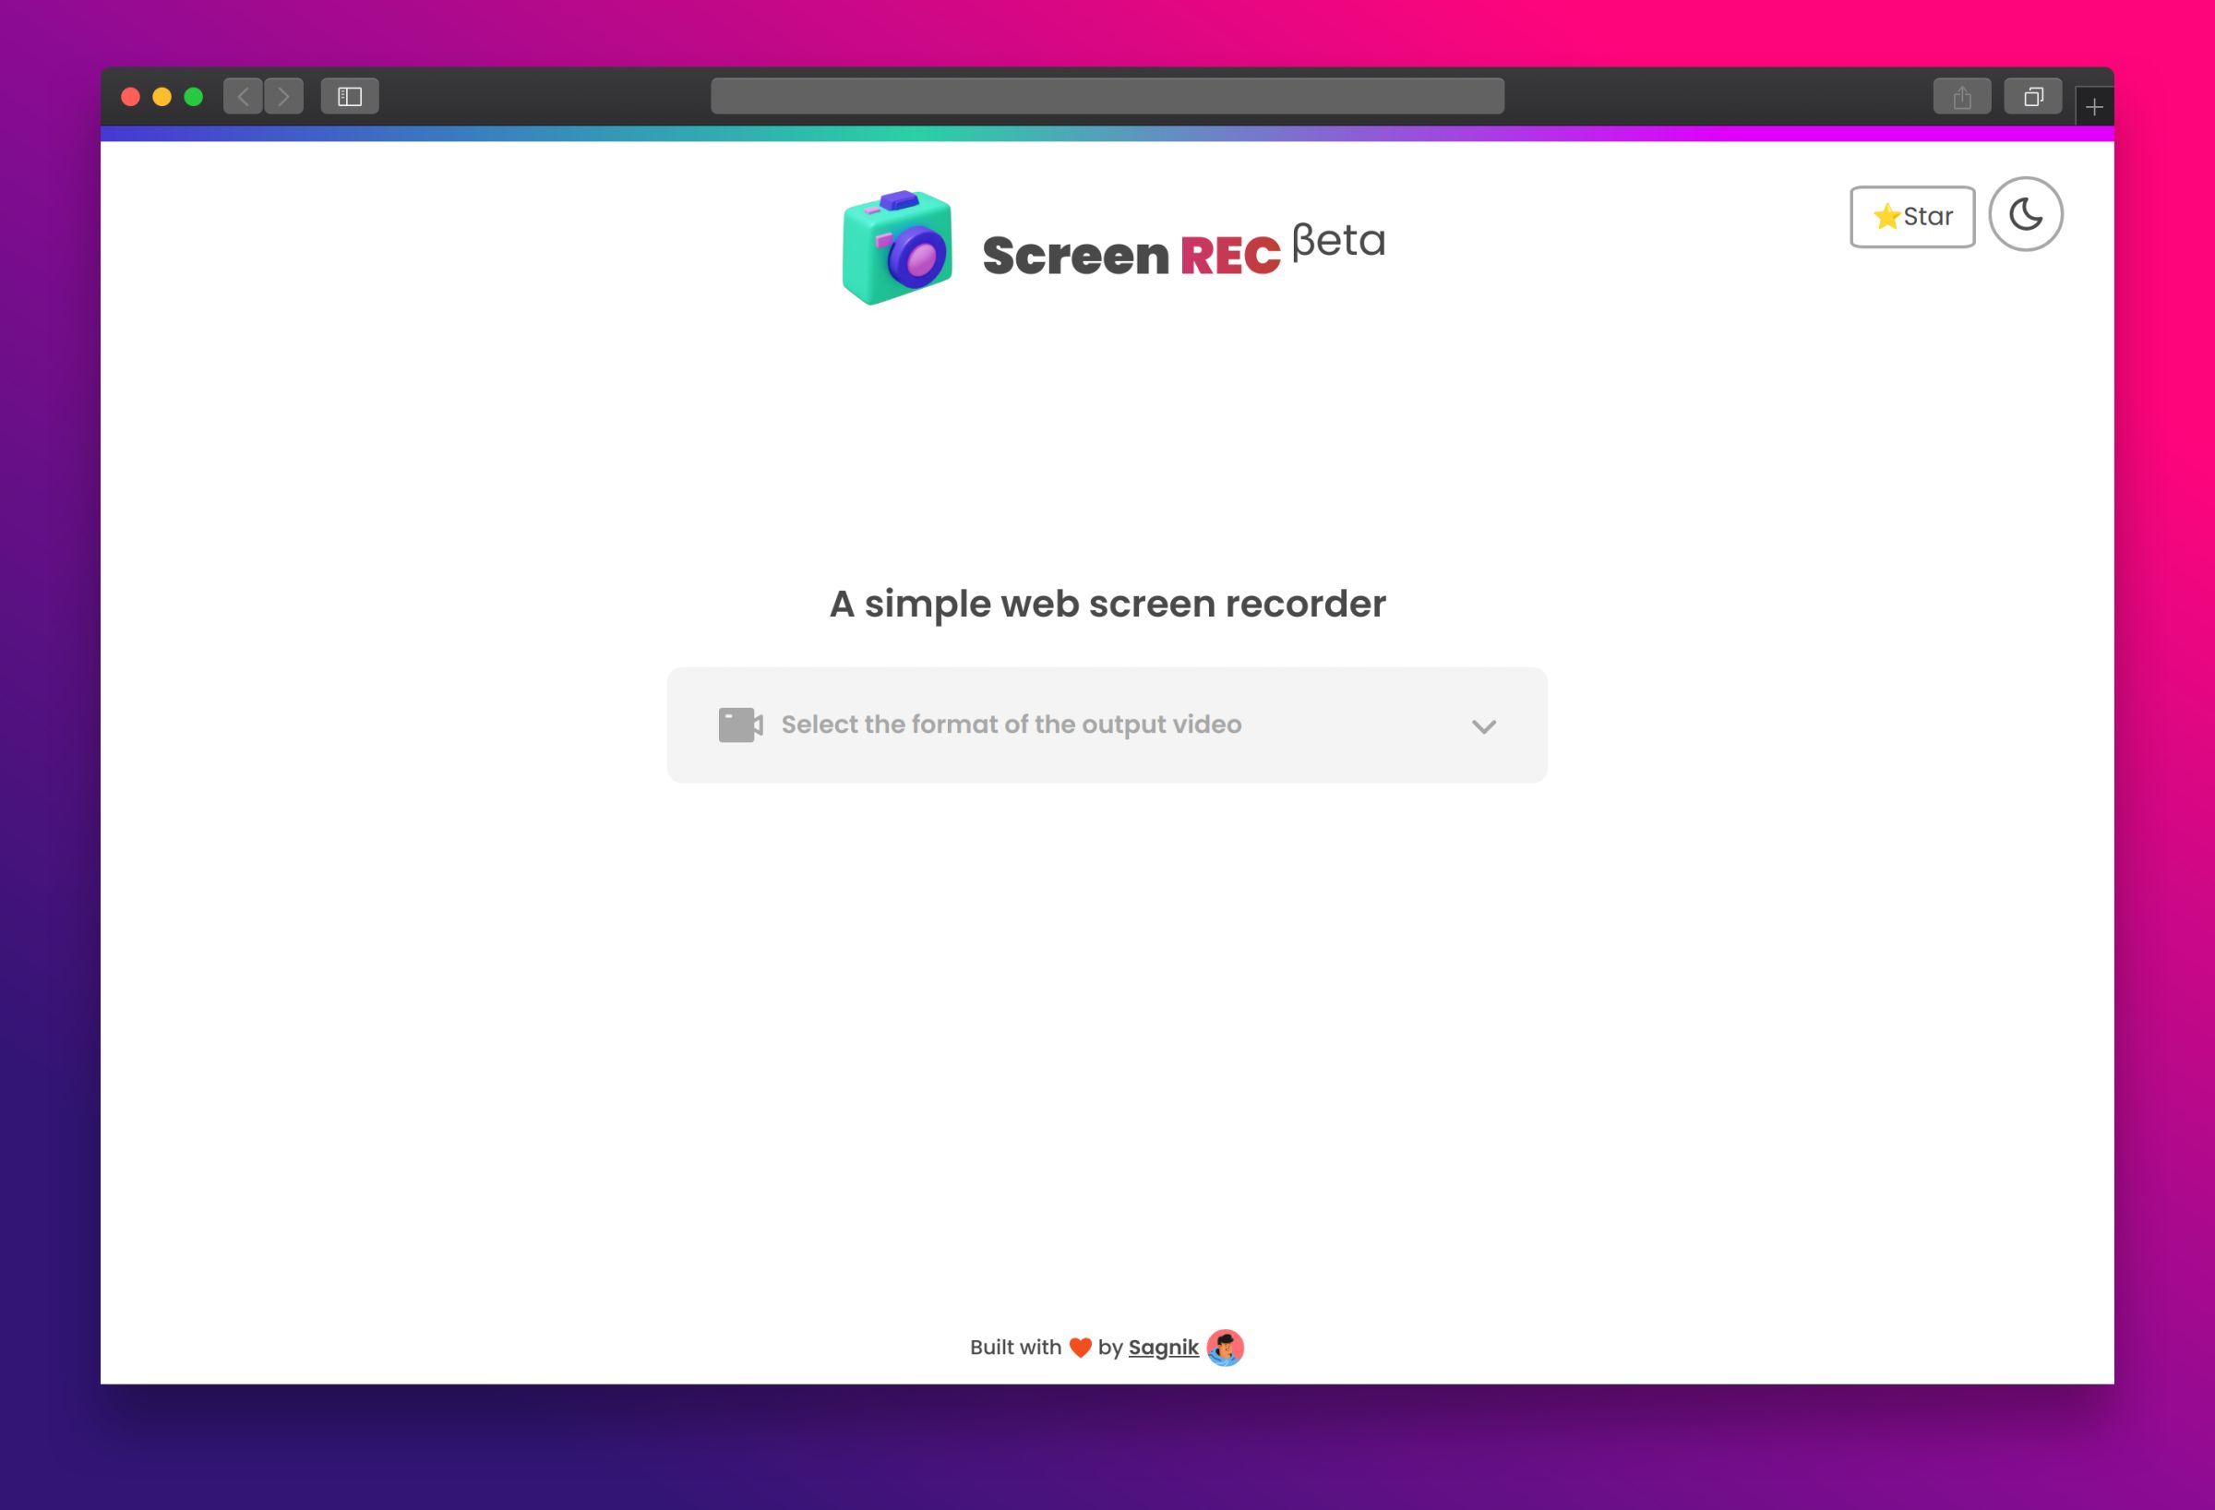Open a new browser tab with the plus button
The height and width of the screenshot is (1510, 2215).
(2094, 106)
